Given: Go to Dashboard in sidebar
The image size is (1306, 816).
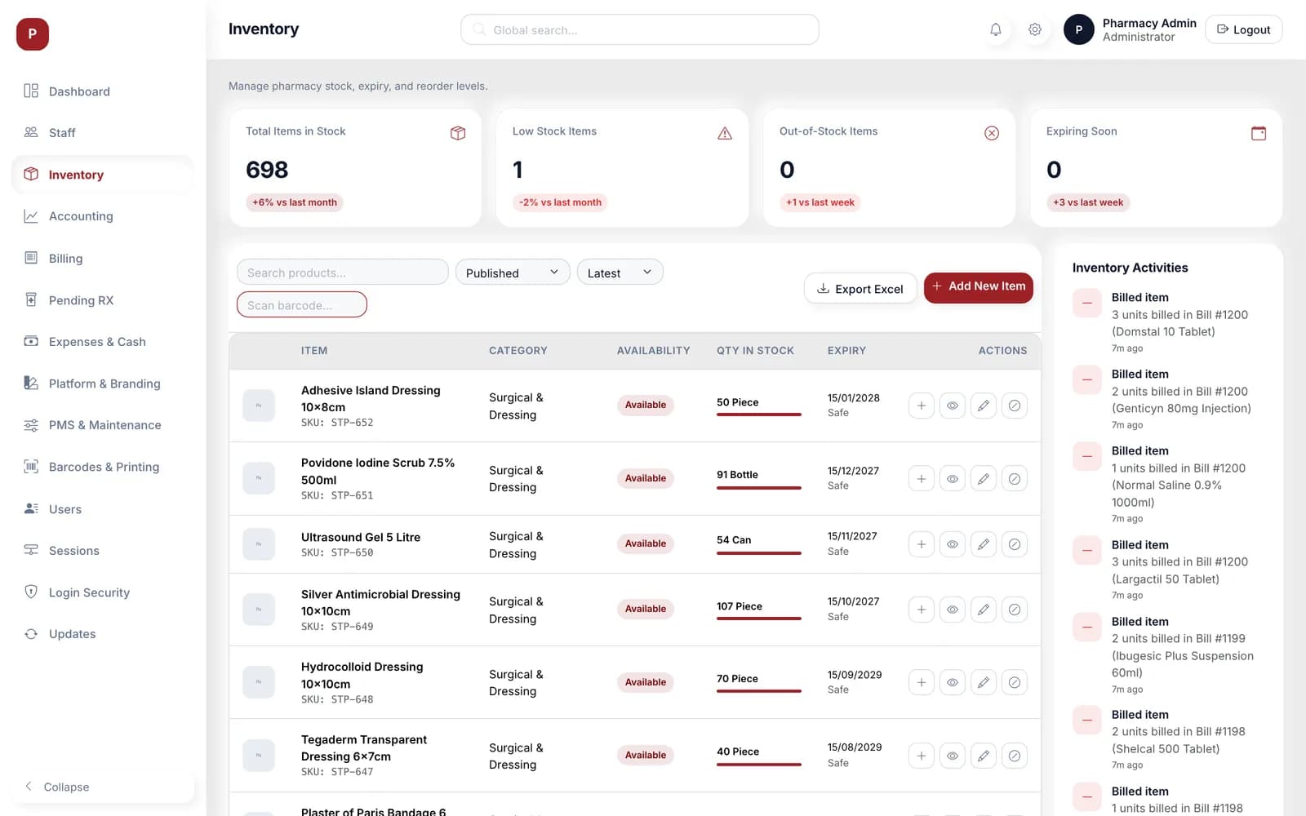Looking at the screenshot, I should click(x=103, y=91).
